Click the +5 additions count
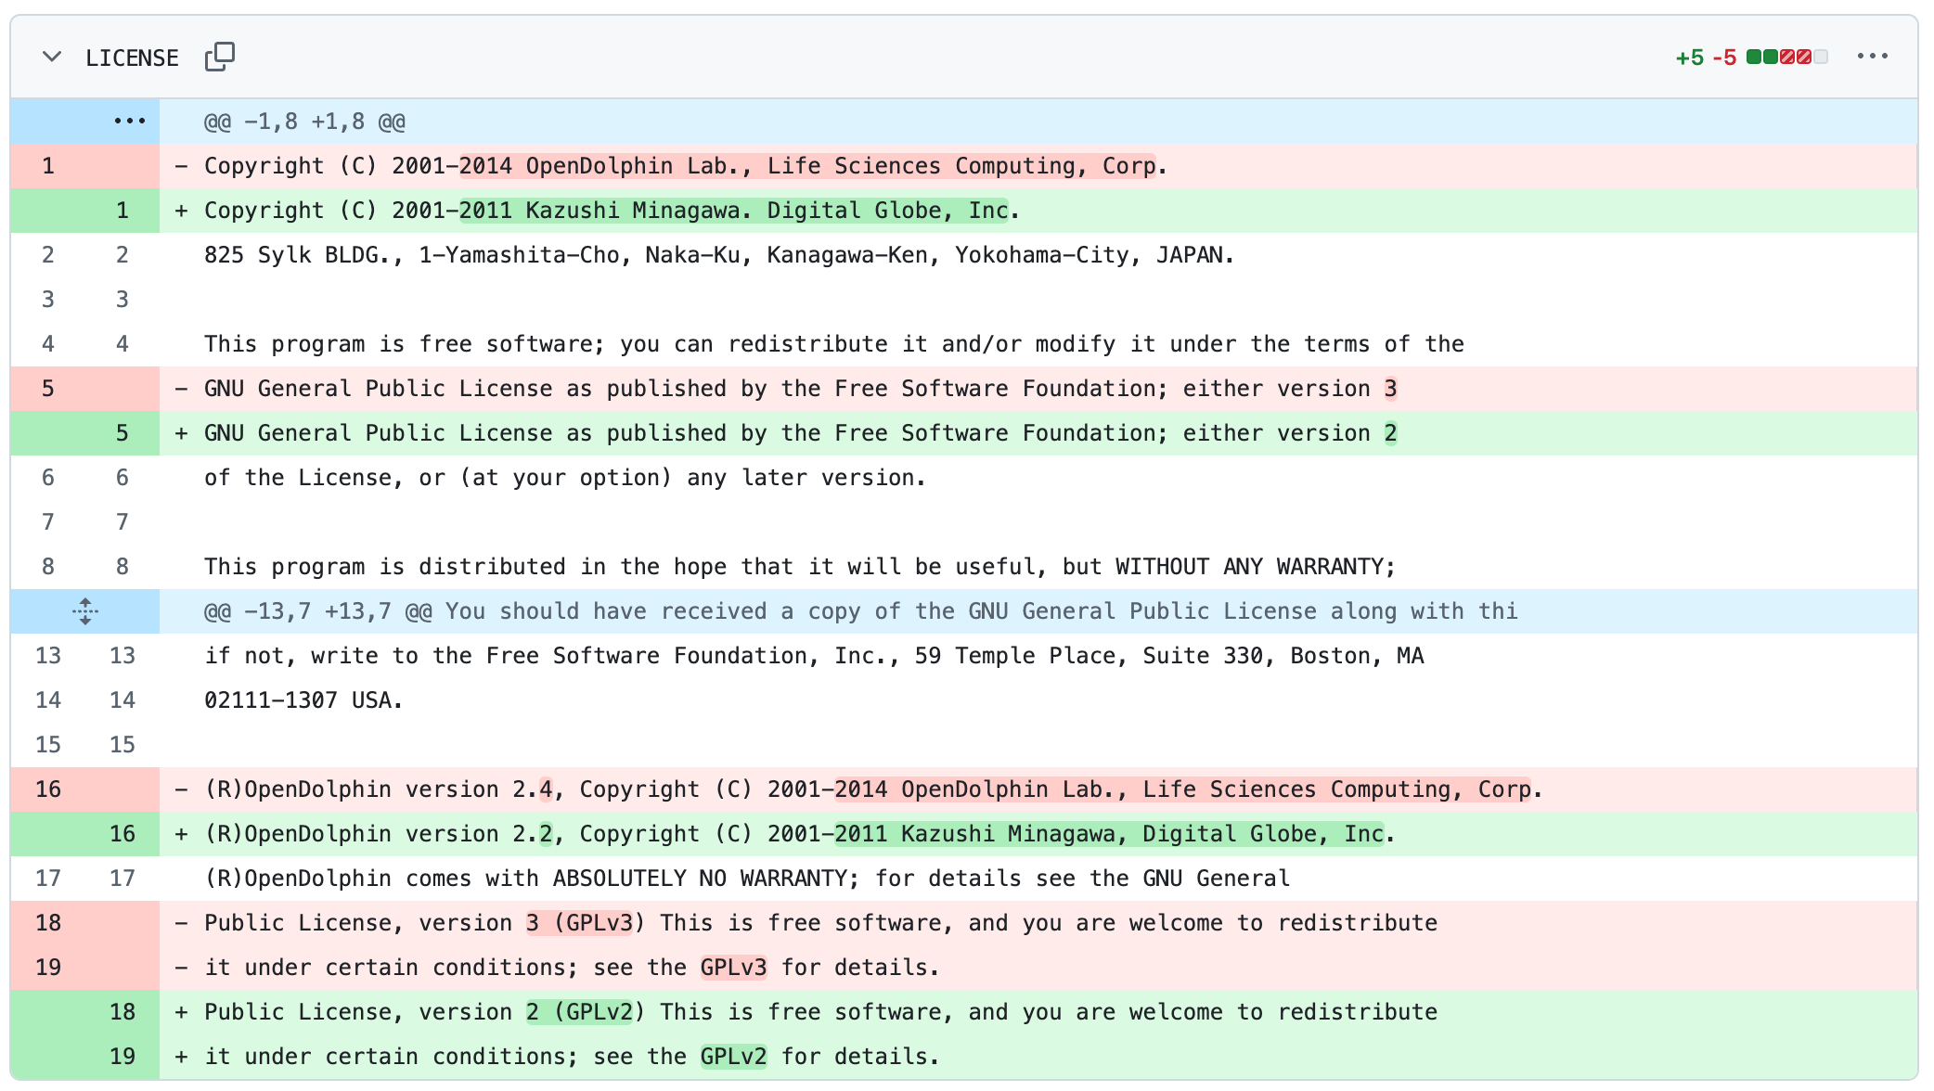The image size is (1934, 1091). 1689,58
